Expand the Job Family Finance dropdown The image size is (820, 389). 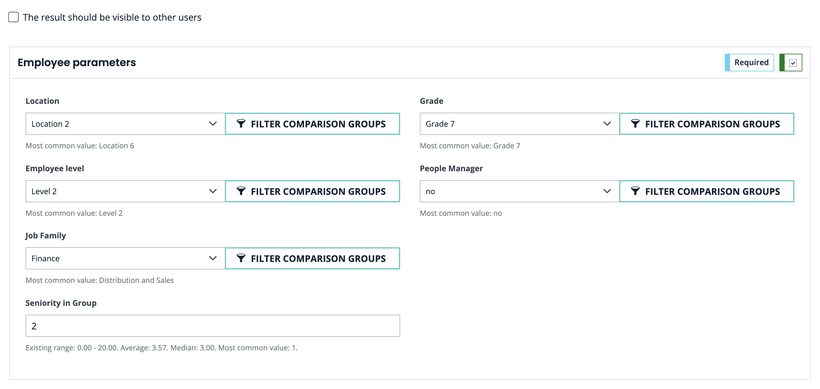tap(124, 258)
